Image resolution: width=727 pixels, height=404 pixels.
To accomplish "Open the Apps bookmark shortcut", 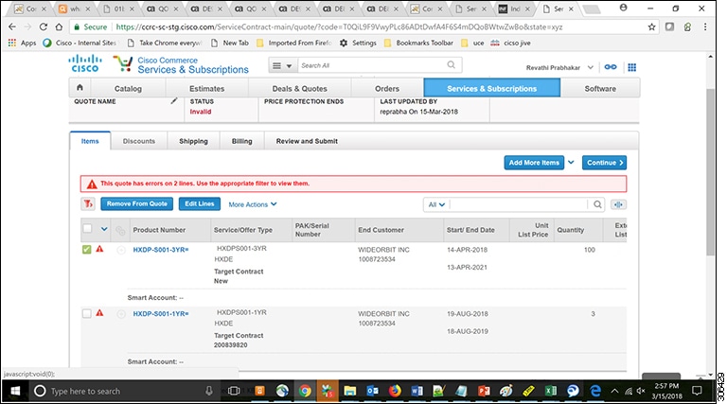I will click(23, 43).
